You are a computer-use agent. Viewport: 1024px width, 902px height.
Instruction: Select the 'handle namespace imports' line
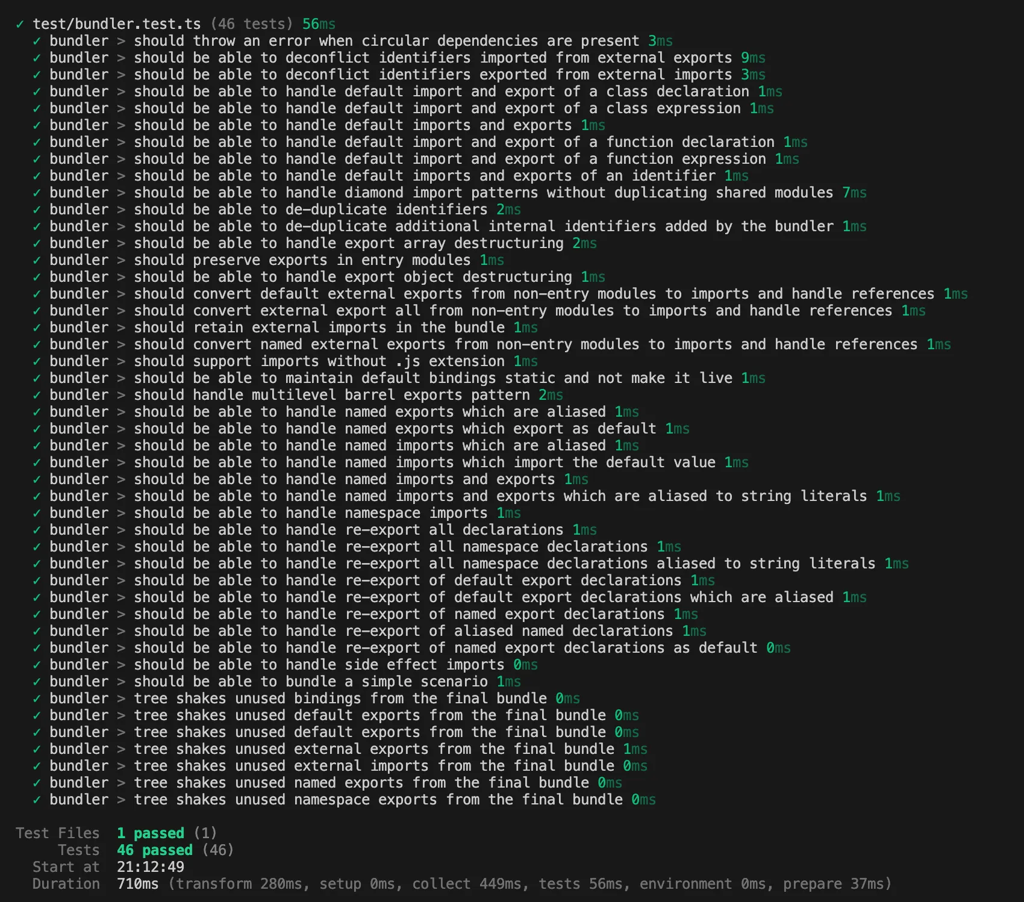(x=276, y=513)
